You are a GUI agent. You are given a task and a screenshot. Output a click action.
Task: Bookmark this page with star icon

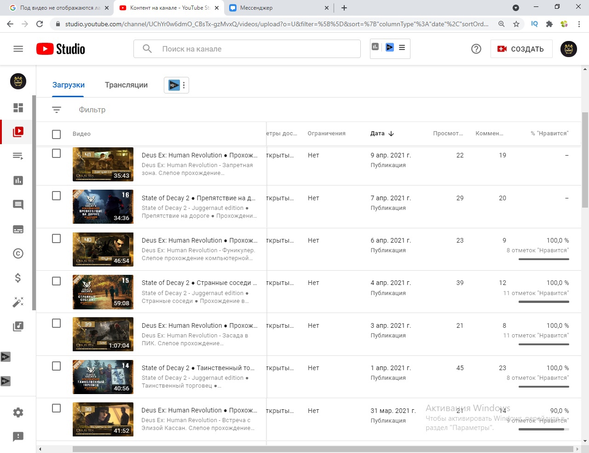[516, 24]
